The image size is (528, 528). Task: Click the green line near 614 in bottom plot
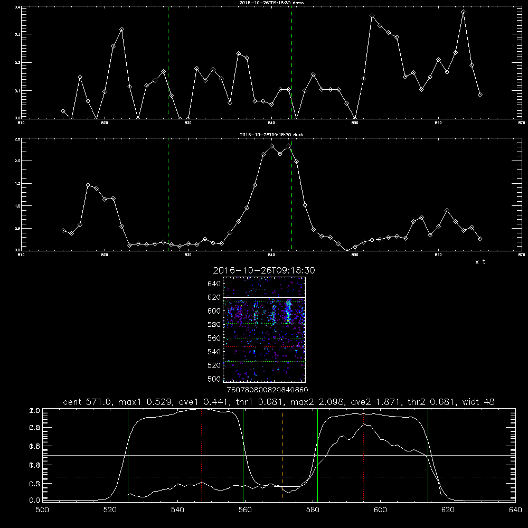point(428,455)
